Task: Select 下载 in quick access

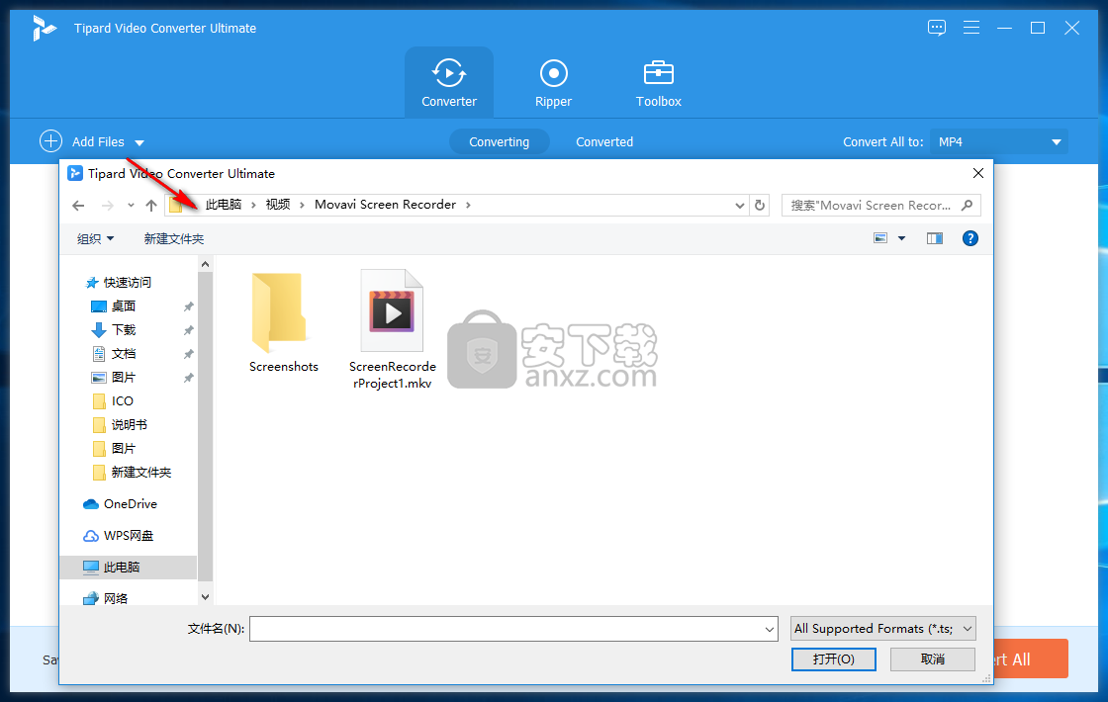Action: pos(114,330)
